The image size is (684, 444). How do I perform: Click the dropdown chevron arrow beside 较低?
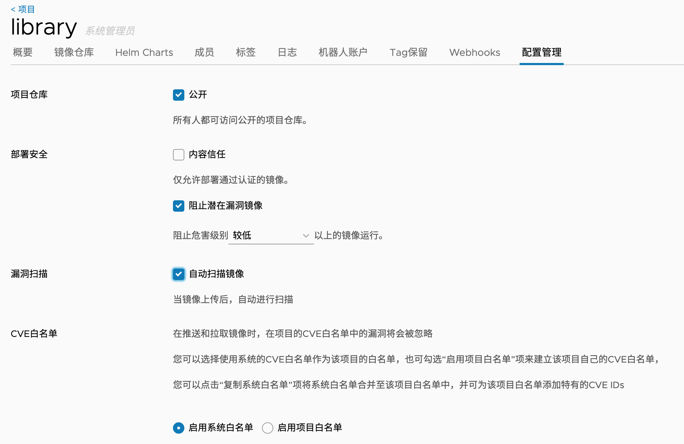[x=306, y=236]
